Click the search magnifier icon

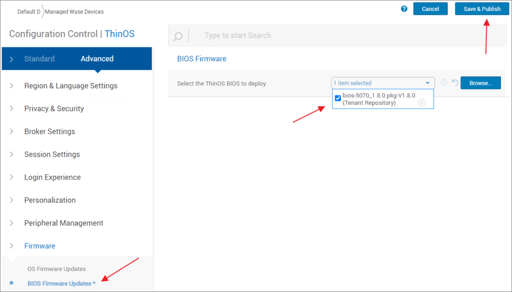pos(177,36)
